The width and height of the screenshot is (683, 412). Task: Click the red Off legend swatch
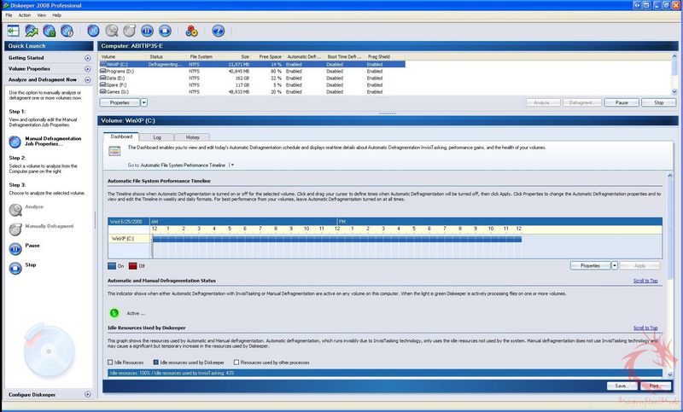133,266
